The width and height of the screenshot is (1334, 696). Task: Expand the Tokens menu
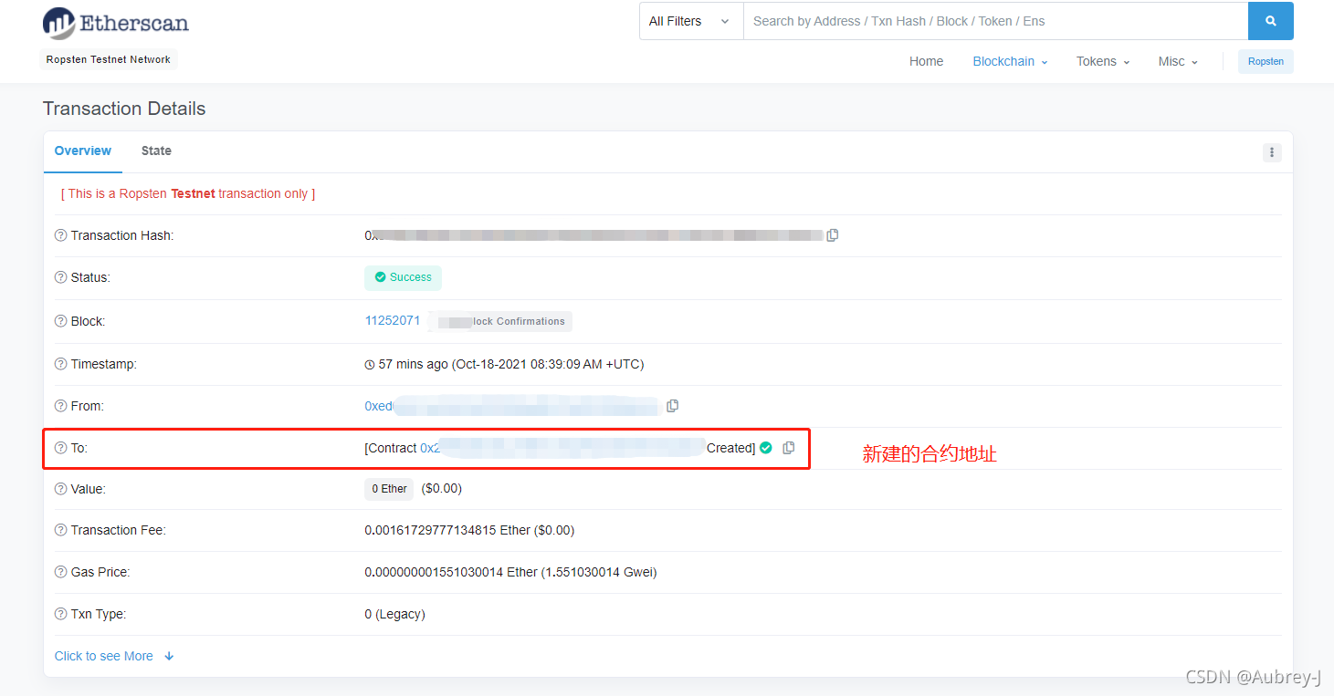point(1103,61)
